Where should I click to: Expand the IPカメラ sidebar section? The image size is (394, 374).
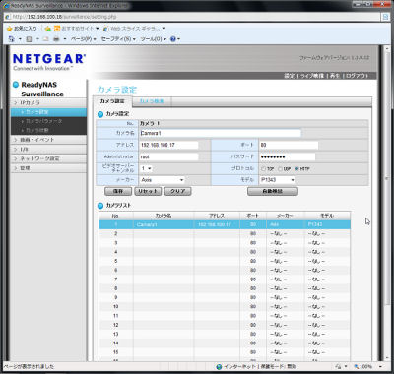pyautogui.click(x=48, y=102)
